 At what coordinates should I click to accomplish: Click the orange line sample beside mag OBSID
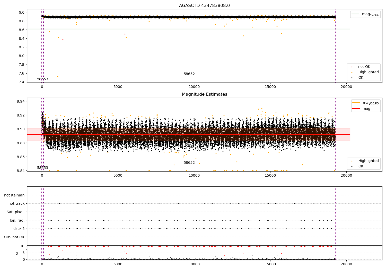click(356, 103)
